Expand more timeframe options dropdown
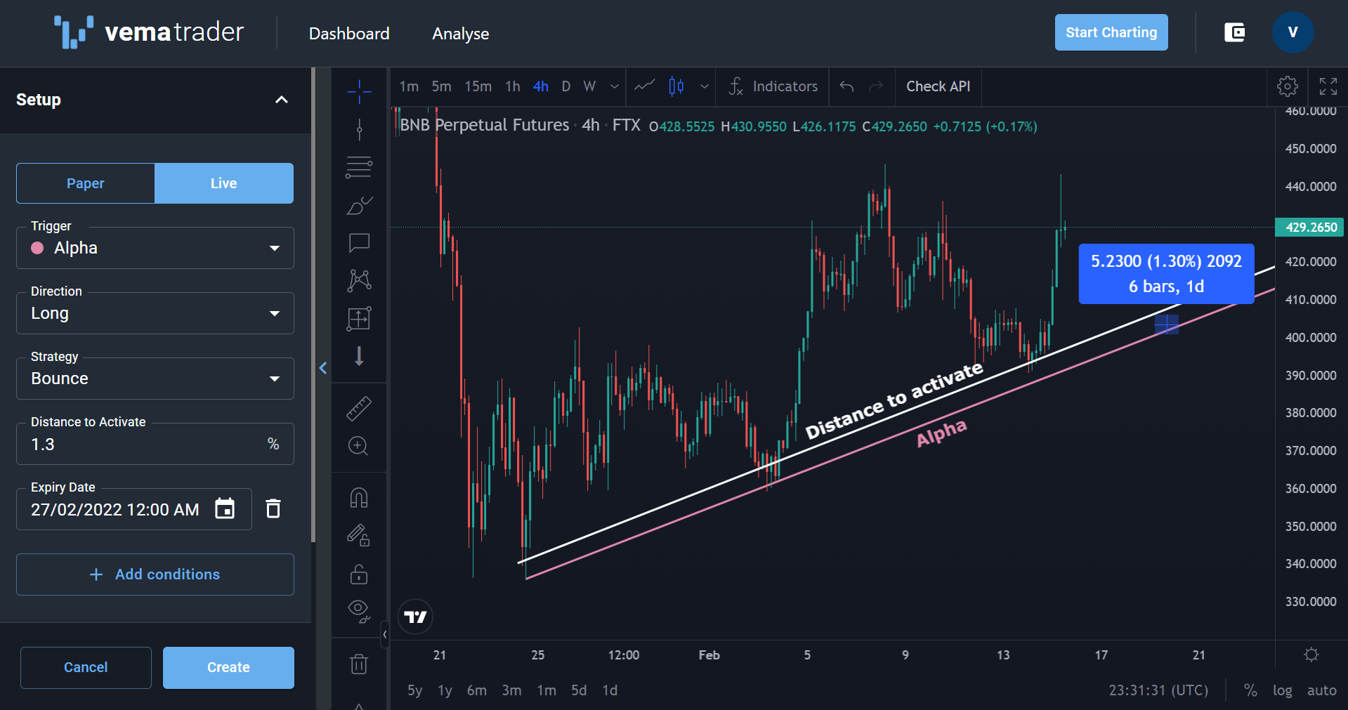The width and height of the screenshot is (1348, 710). pos(615,86)
